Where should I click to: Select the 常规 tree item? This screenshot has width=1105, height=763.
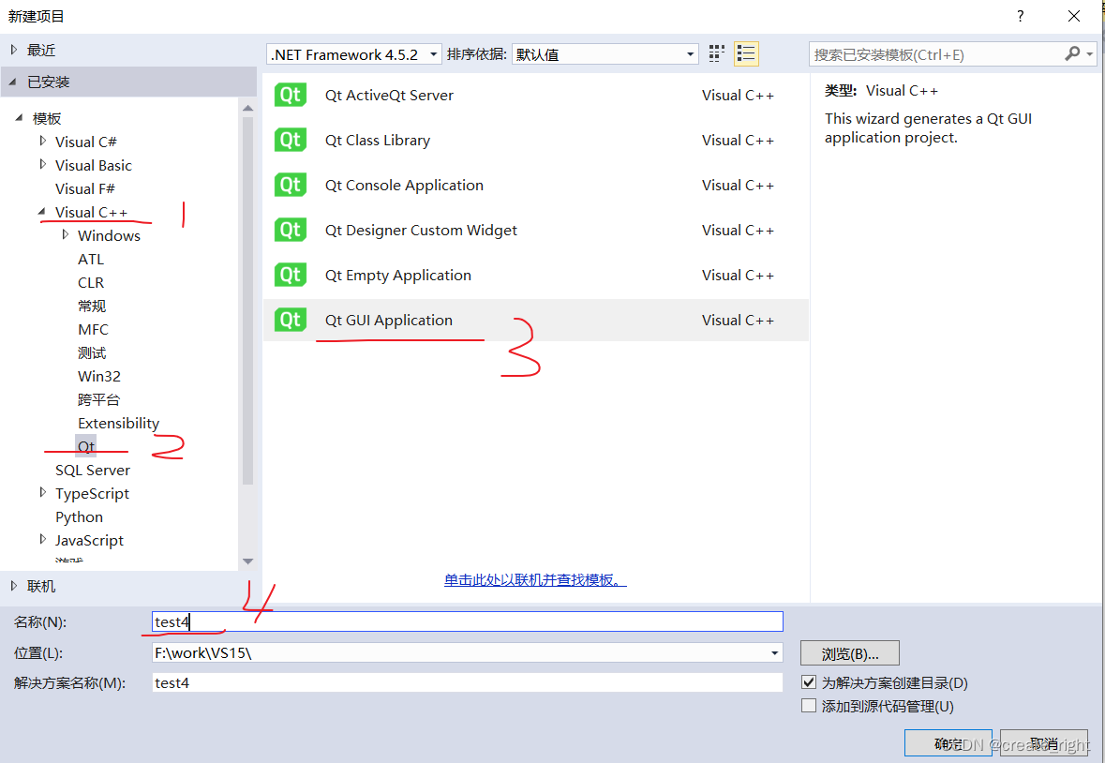92,306
